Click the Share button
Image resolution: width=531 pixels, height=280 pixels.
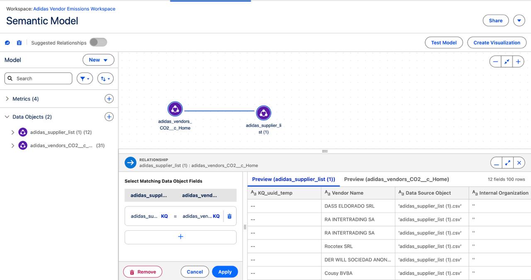click(x=496, y=20)
